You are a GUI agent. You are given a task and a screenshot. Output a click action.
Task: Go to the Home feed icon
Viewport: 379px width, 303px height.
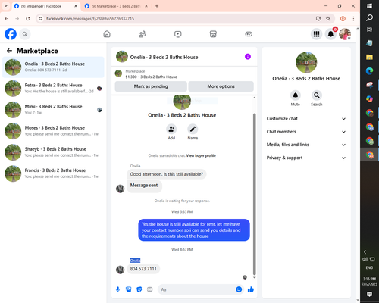point(107,34)
